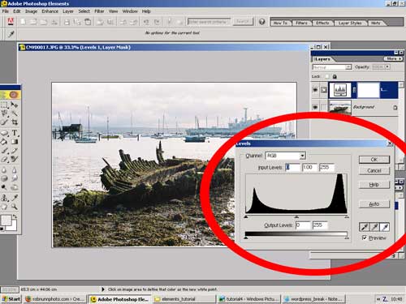Screen dimensions: 406x304
Task: Toggle the Preview checkbox in Levels
Action: pos(365,238)
